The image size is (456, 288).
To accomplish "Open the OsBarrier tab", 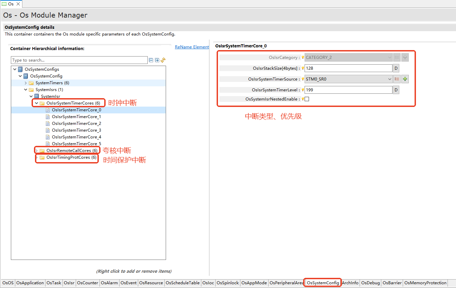I will click(x=392, y=283).
